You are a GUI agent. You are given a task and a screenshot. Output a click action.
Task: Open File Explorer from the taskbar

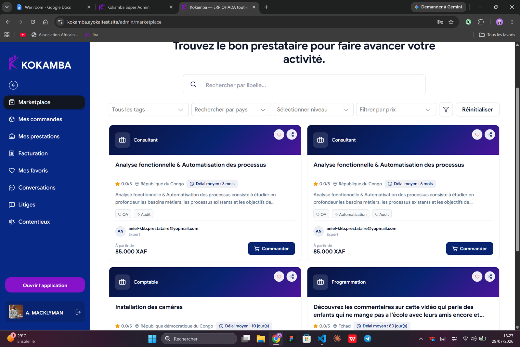tap(261, 339)
